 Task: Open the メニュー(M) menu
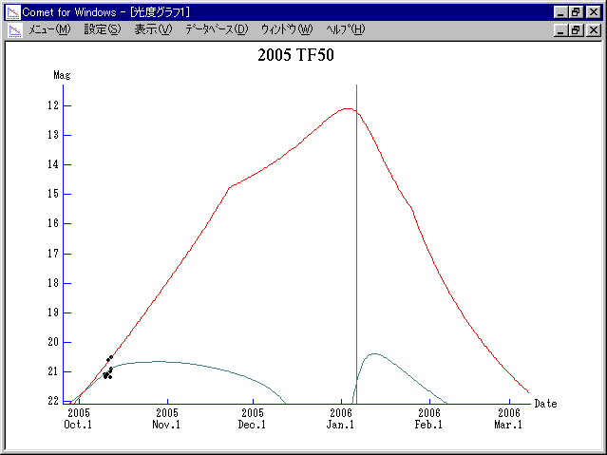click(x=49, y=29)
